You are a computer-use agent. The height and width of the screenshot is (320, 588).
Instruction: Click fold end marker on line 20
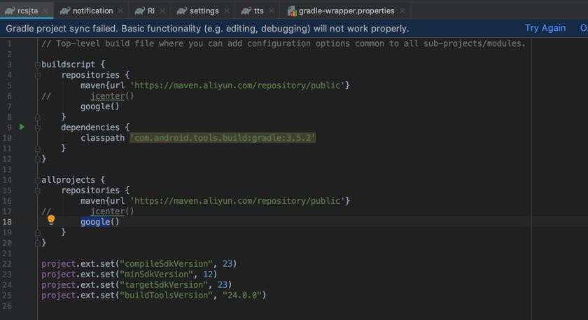pyautogui.click(x=38, y=243)
